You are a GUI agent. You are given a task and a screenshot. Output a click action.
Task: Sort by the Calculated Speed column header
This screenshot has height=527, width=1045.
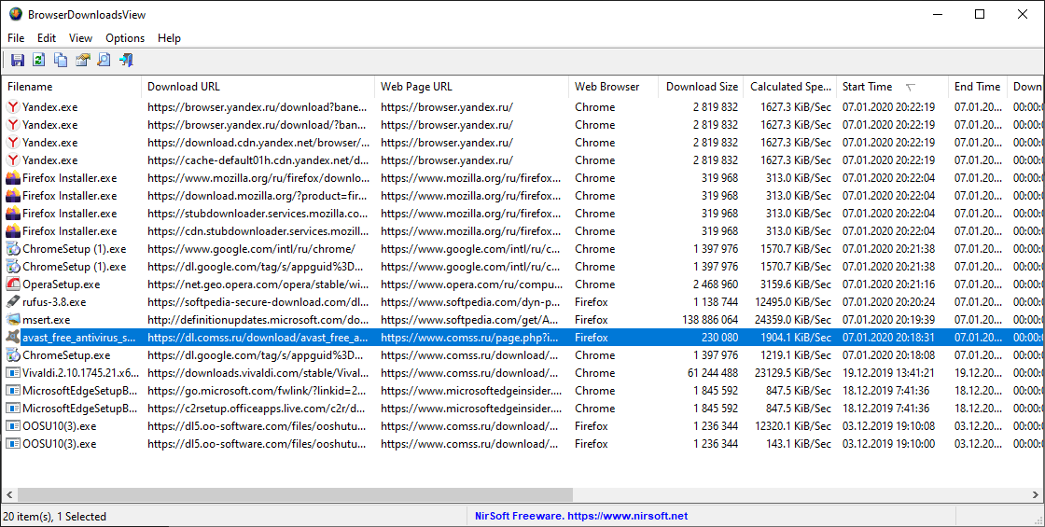(x=789, y=87)
